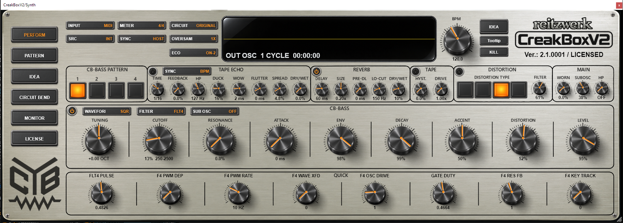Viewport: 623px width, 223px height.
Task: Open the MONITOR page
Action: click(34, 118)
